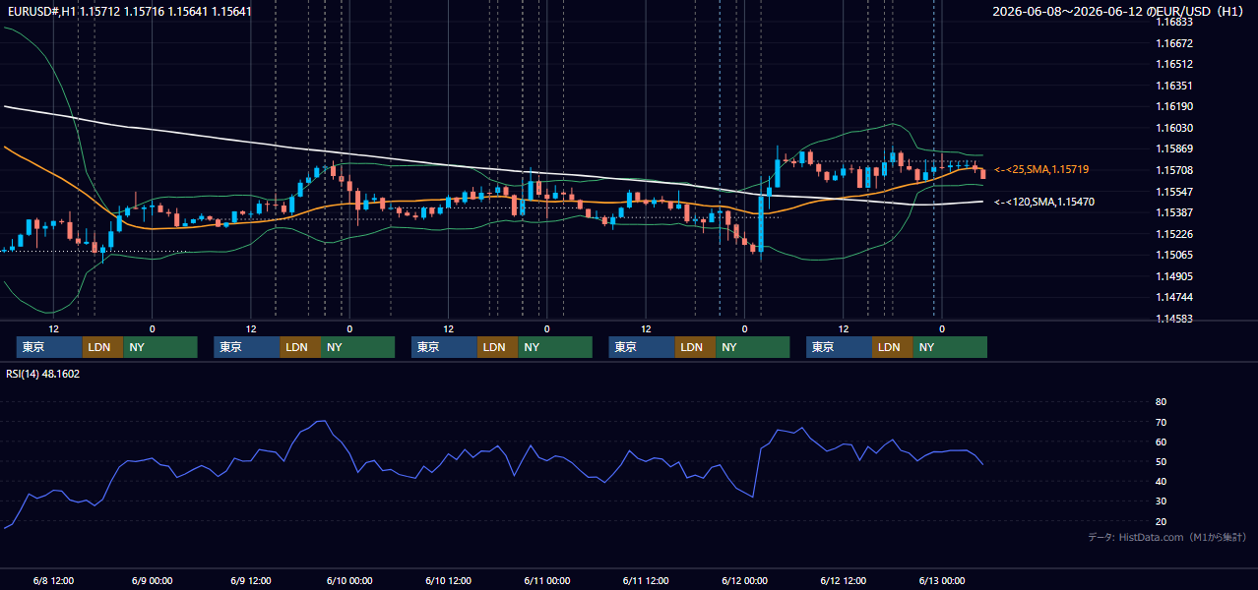1258x590 pixels.
Task: Click the 1.14905 price axis value
Action: [x=1174, y=276]
